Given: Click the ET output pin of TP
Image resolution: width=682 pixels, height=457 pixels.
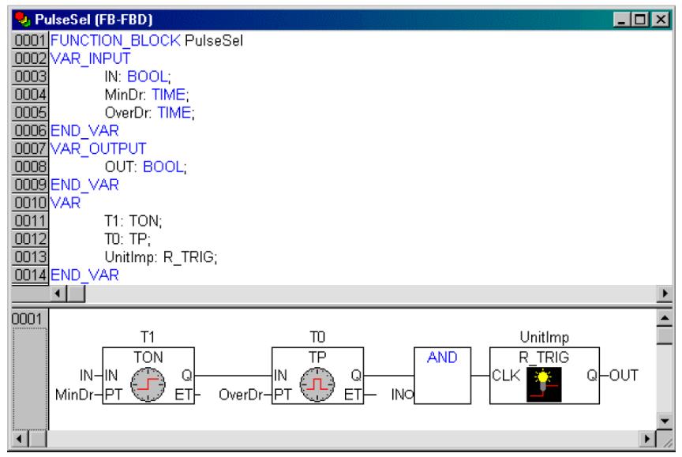Looking at the screenshot, I should (352, 395).
